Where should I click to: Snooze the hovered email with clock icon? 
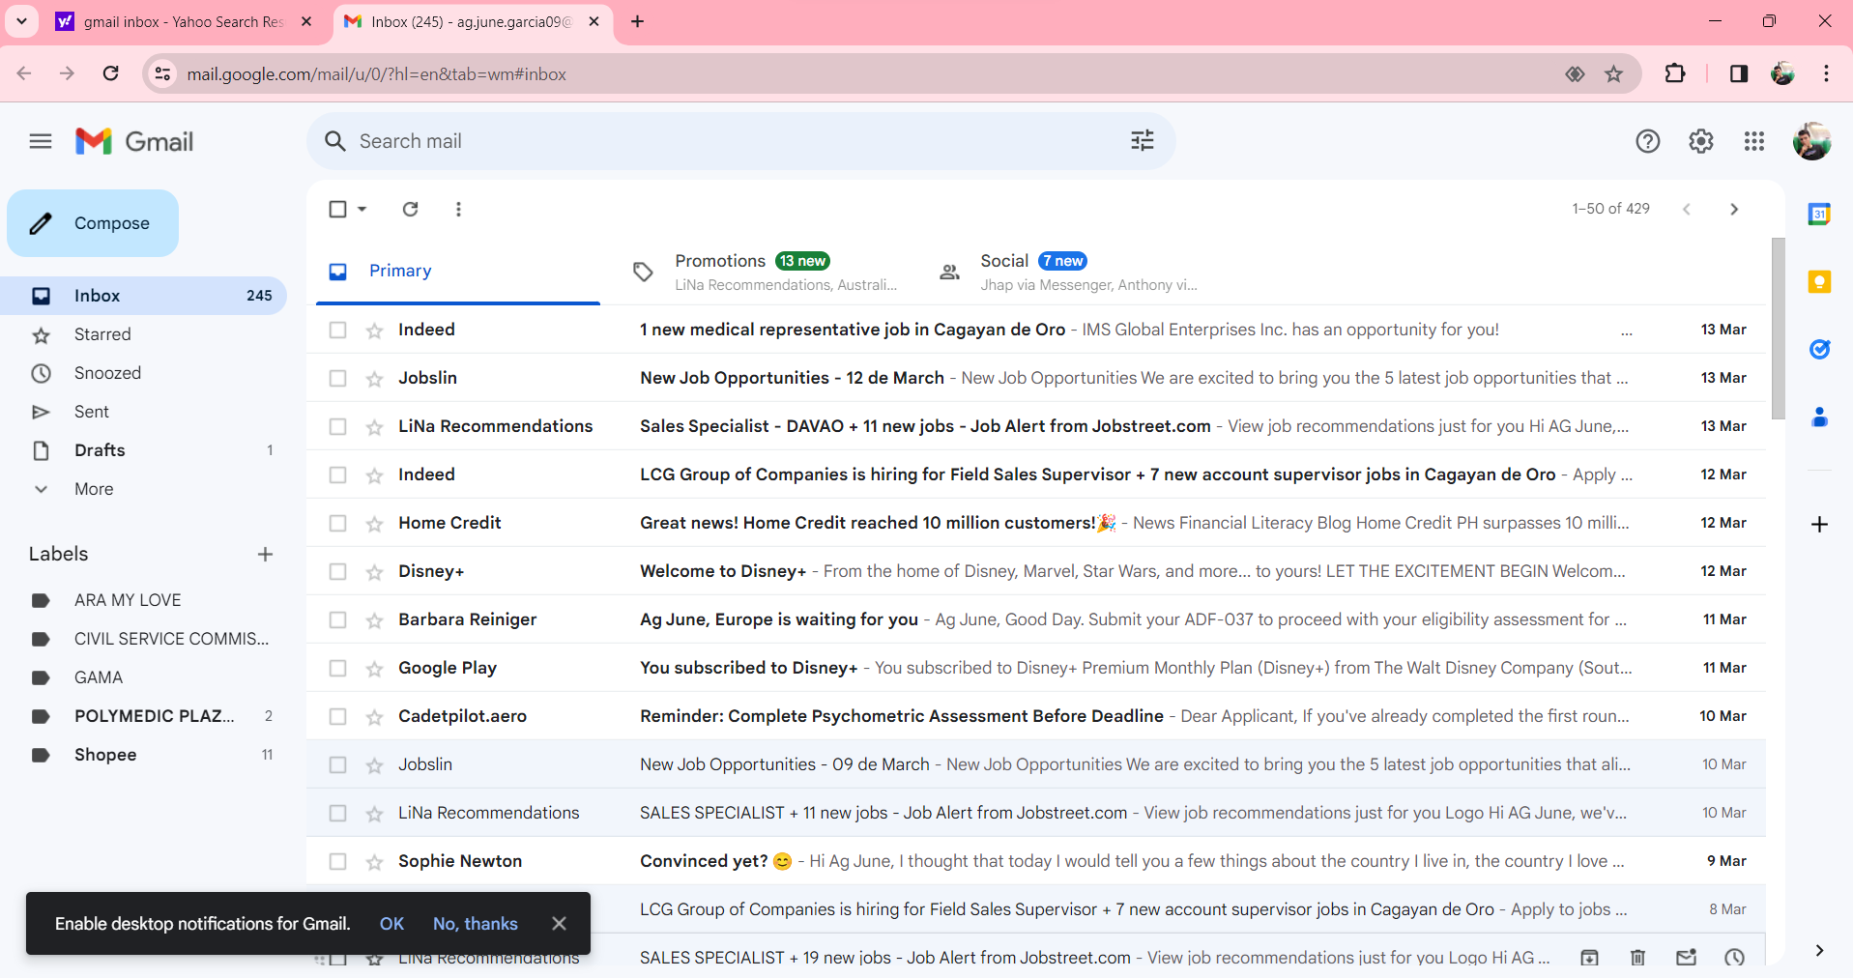coord(1735,958)
